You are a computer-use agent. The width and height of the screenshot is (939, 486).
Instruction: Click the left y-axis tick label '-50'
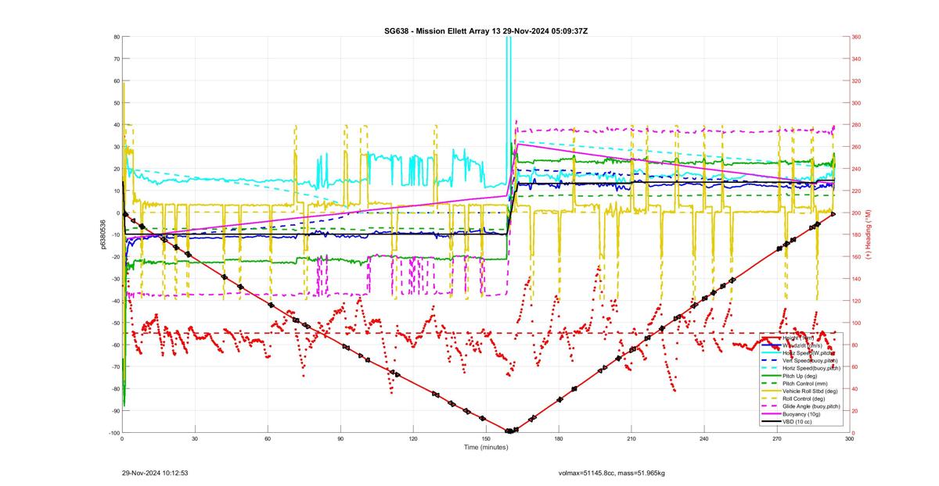[x=114, y=323]
